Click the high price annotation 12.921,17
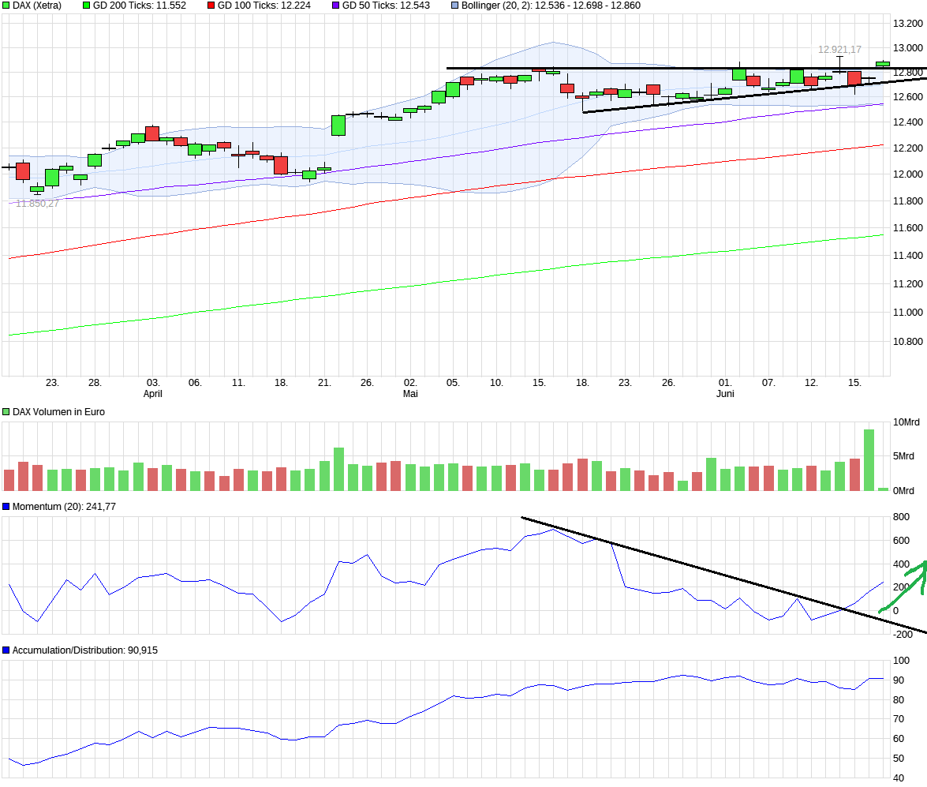Viewport: 927px width, 787px height. [x=839, y=50]
